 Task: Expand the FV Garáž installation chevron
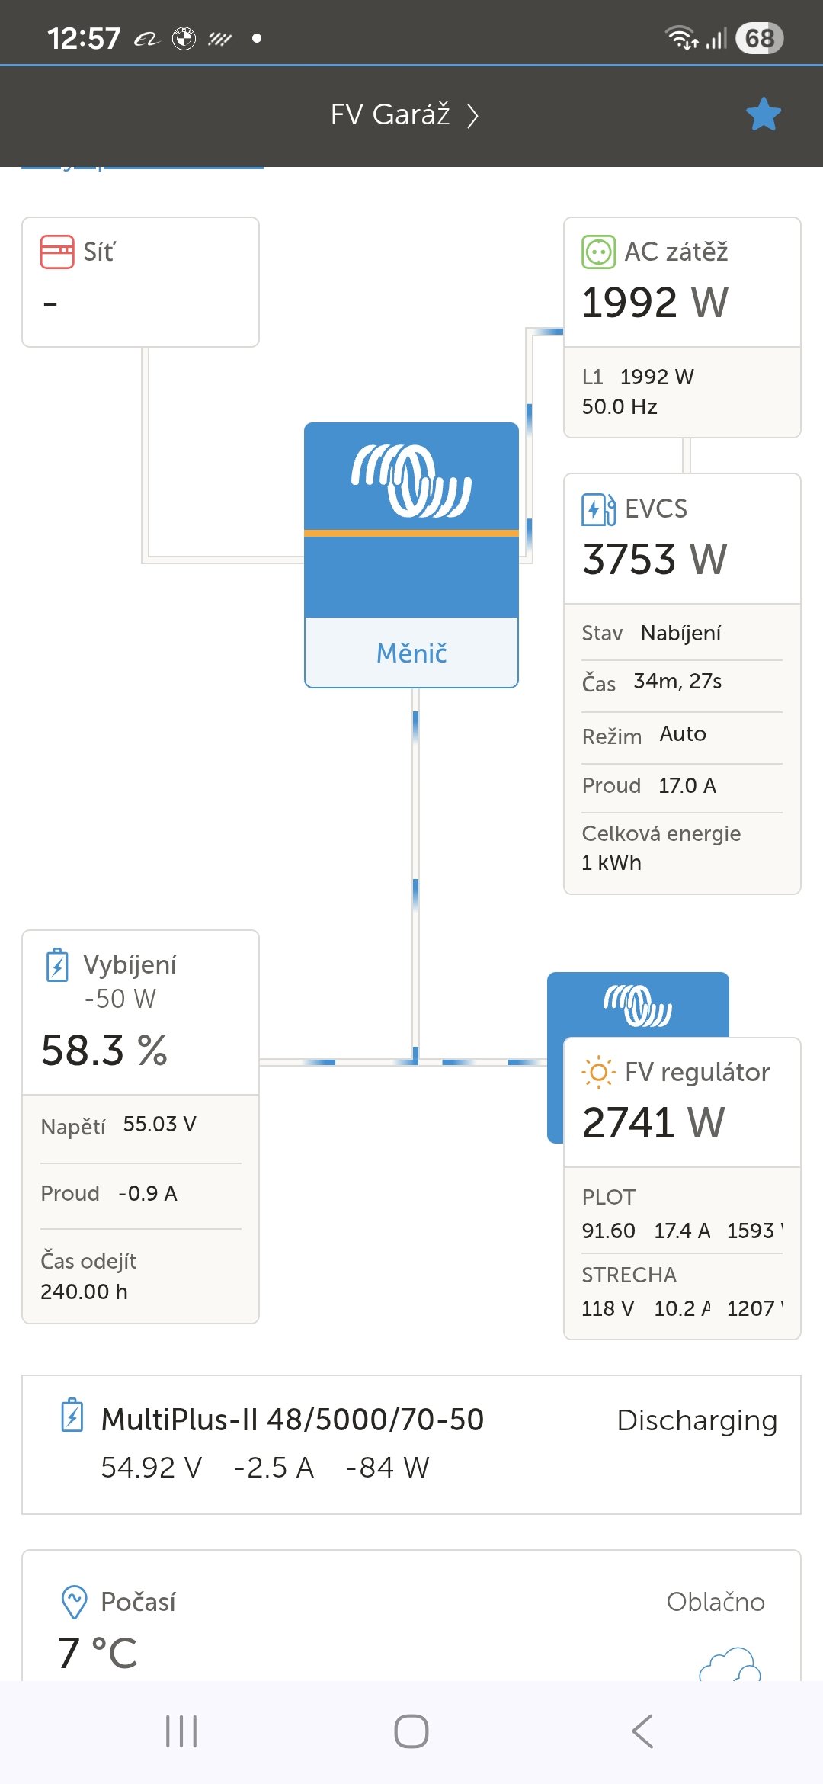tap(472, 116)
